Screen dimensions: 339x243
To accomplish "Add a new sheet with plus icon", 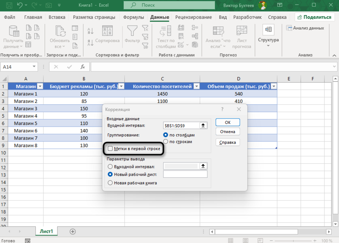I will pyautogui.click(x=73, y=231).
